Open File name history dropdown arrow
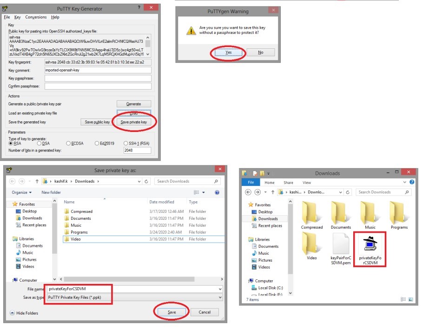 tap(220, 289)
